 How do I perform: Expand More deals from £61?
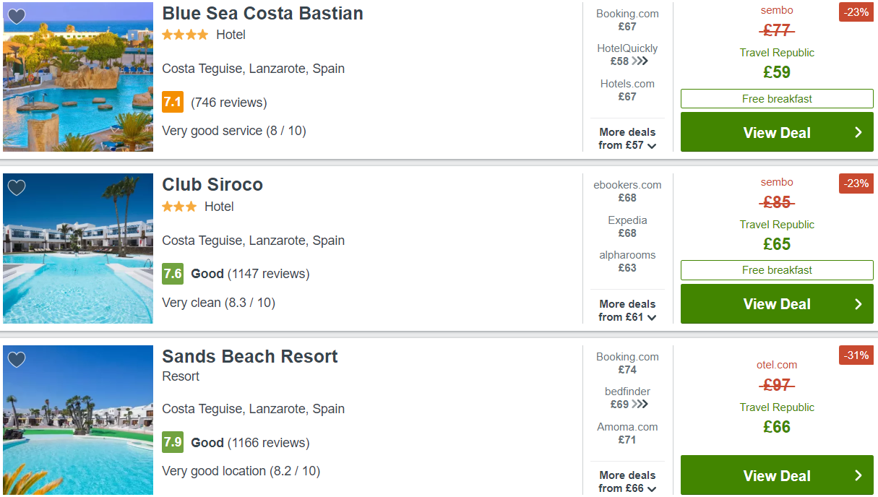627,311
